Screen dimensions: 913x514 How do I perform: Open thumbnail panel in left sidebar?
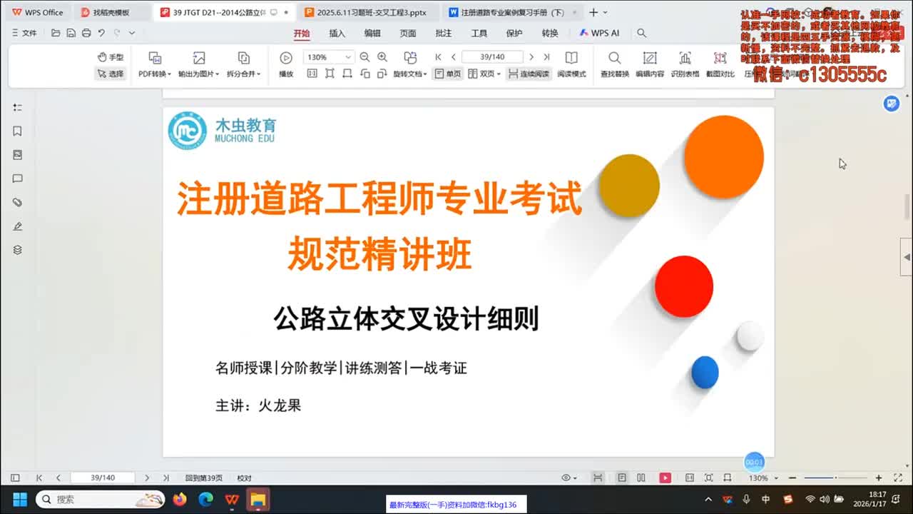(18, 155)
